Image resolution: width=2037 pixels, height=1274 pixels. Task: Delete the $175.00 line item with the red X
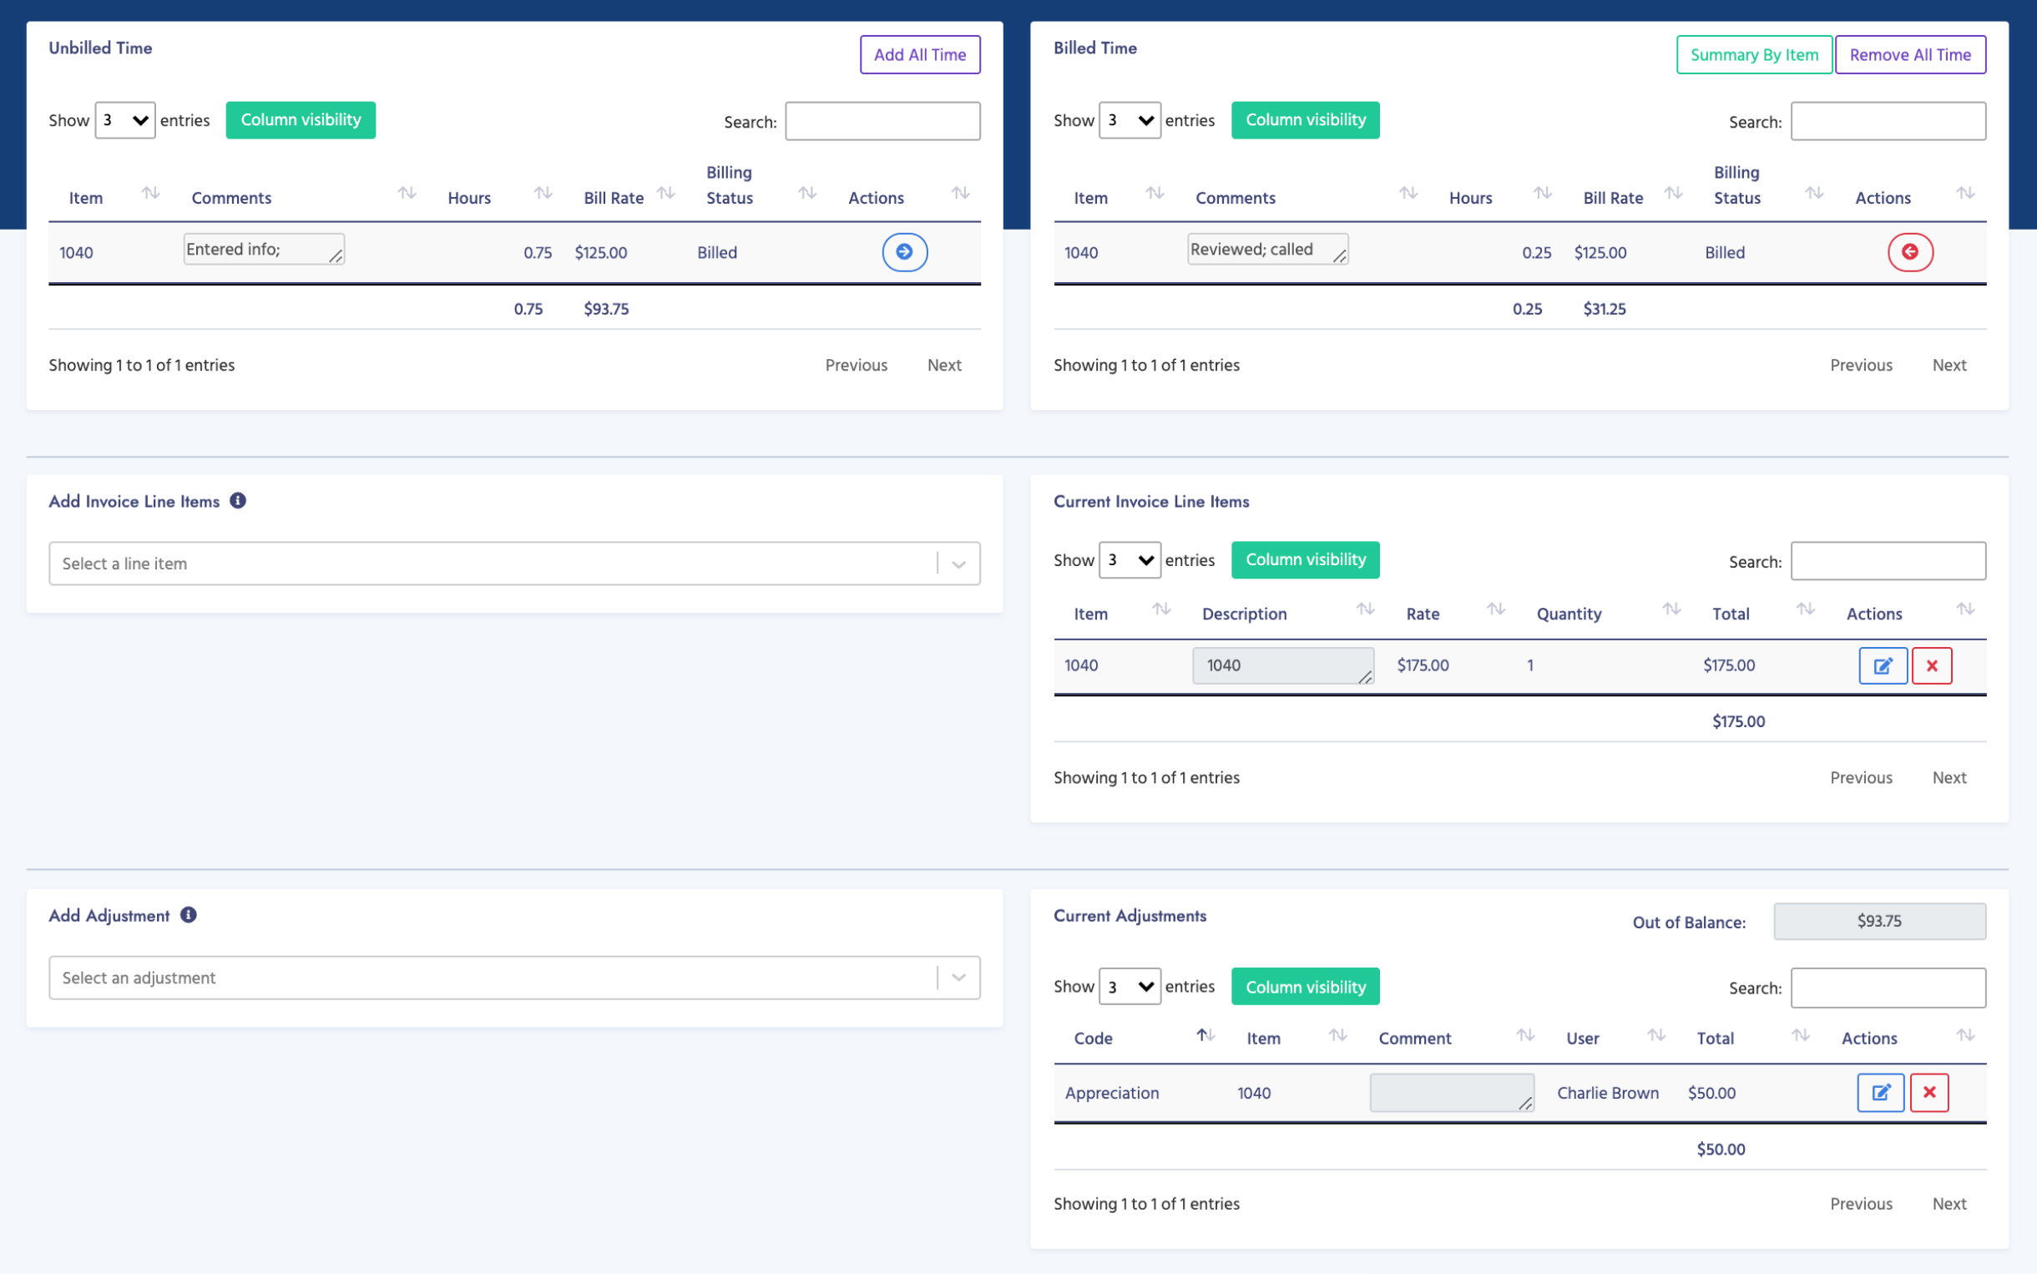tap(1932, 665)
